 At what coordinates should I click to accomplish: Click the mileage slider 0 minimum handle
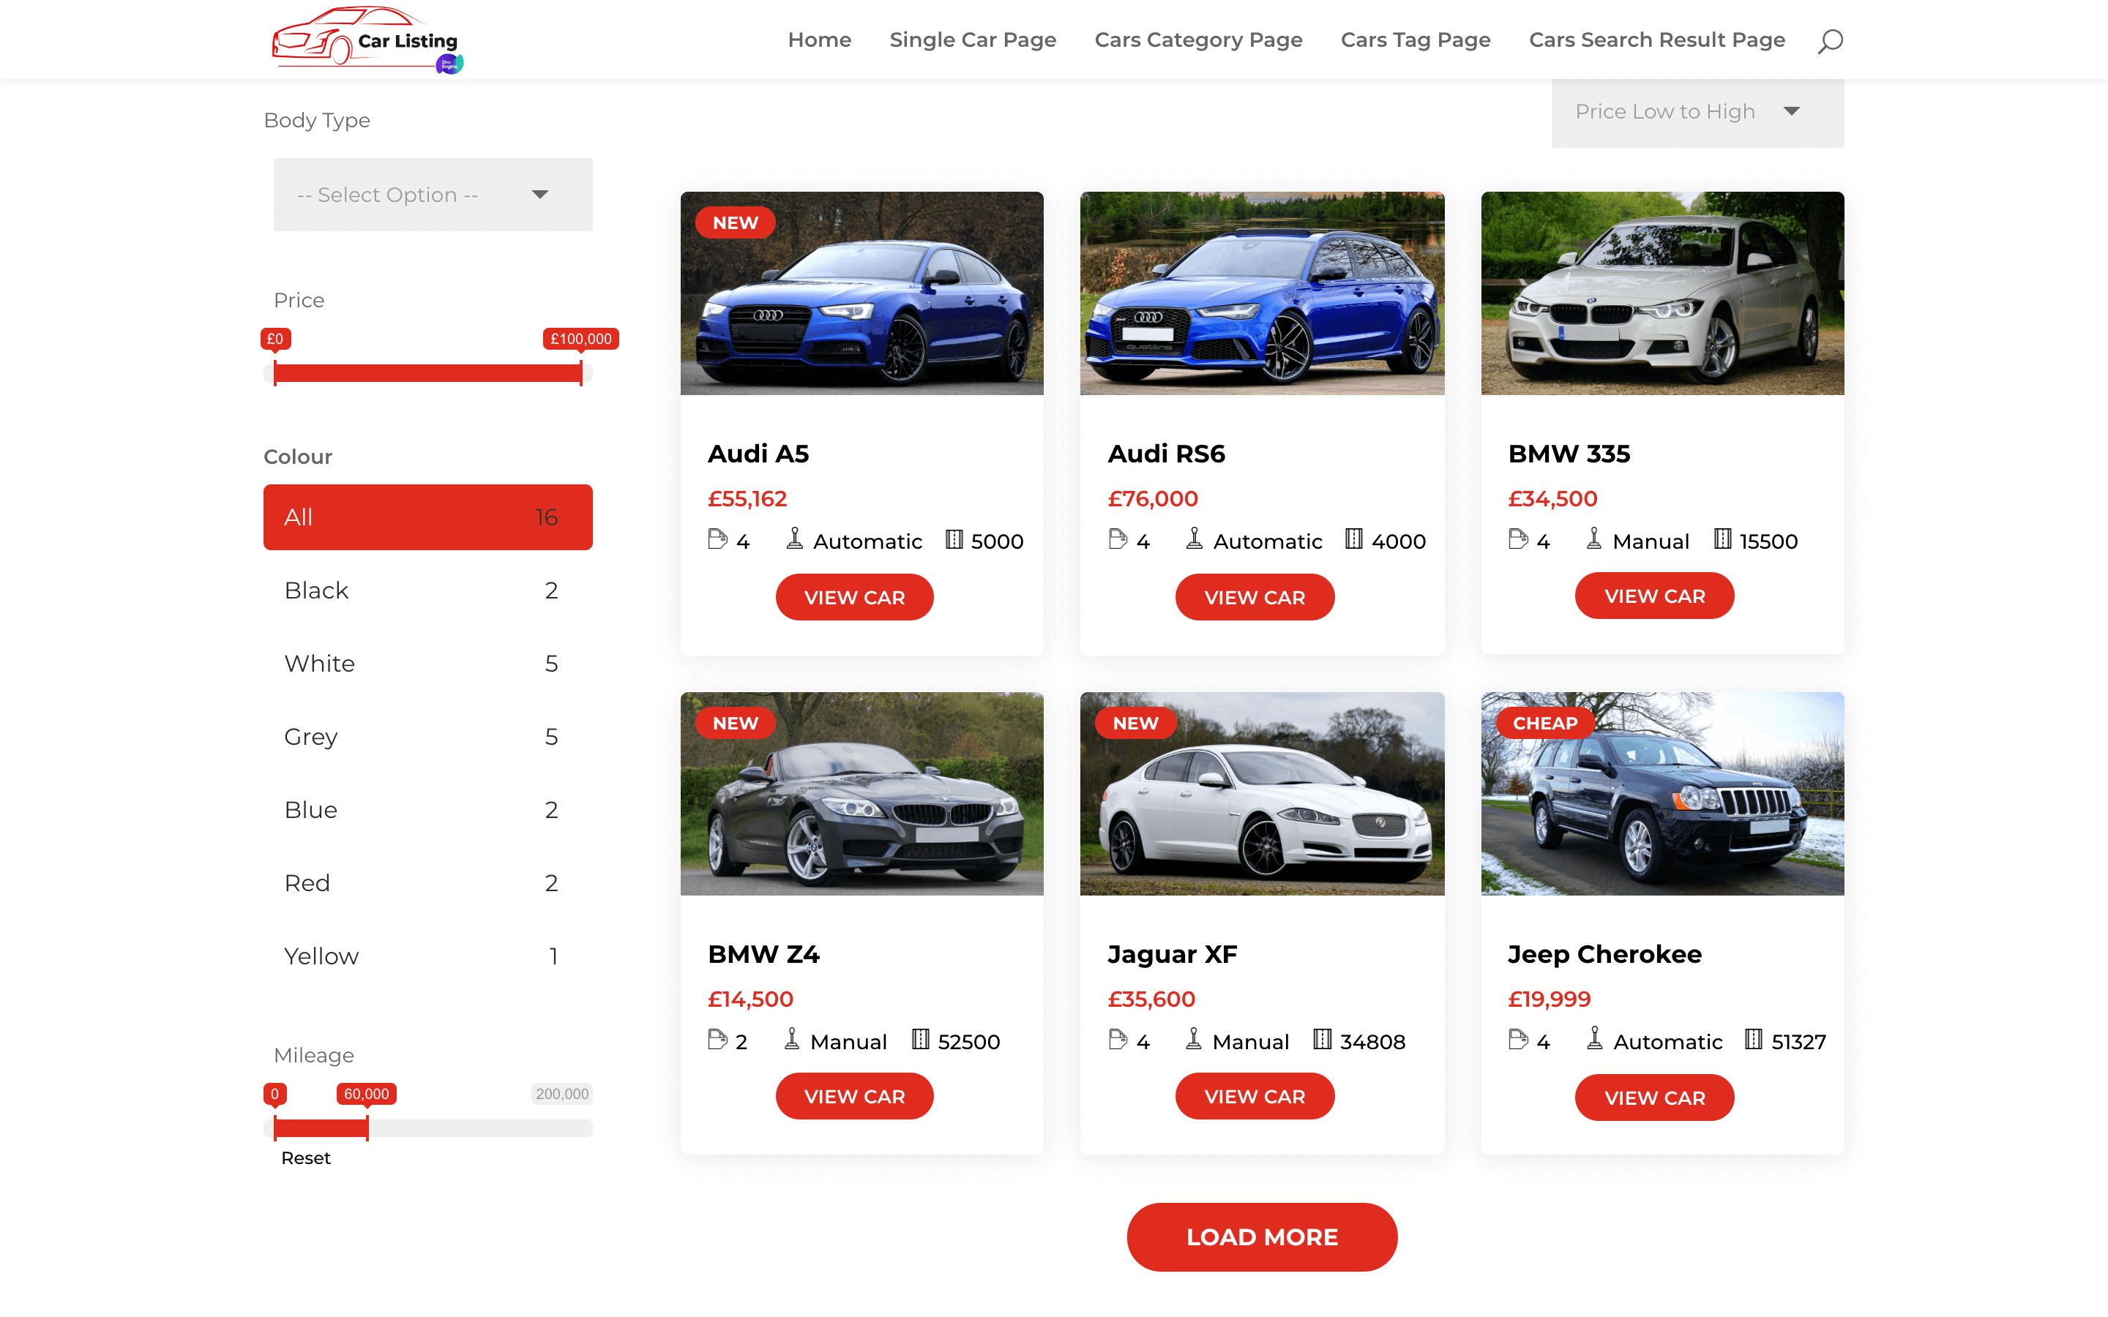tap(274, 1128)
